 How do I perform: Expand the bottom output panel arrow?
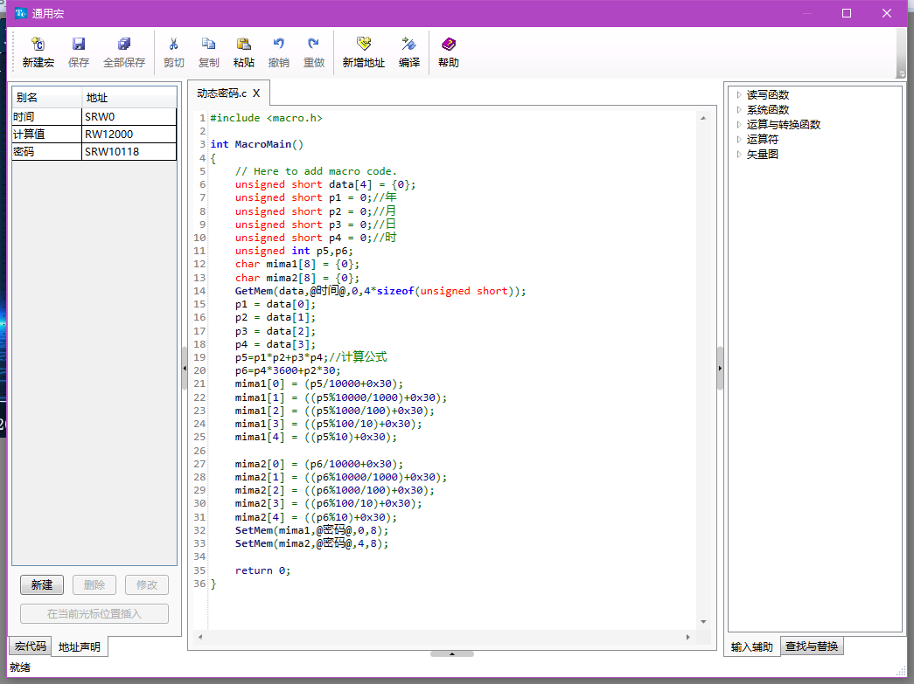click(452, 653)
